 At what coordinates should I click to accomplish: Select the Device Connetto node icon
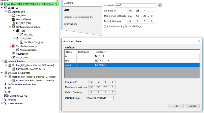click(2, 4)
